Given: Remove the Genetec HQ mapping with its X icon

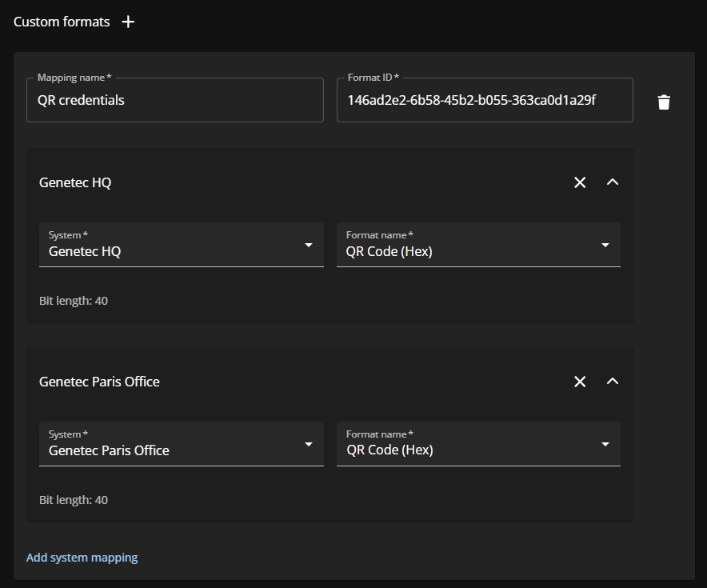Looking at the screenshot, I should 580,182.
